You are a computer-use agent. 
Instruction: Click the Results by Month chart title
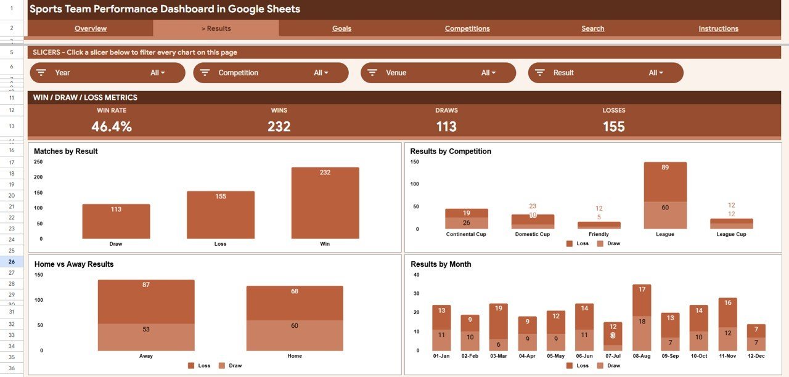coord(441,264)
